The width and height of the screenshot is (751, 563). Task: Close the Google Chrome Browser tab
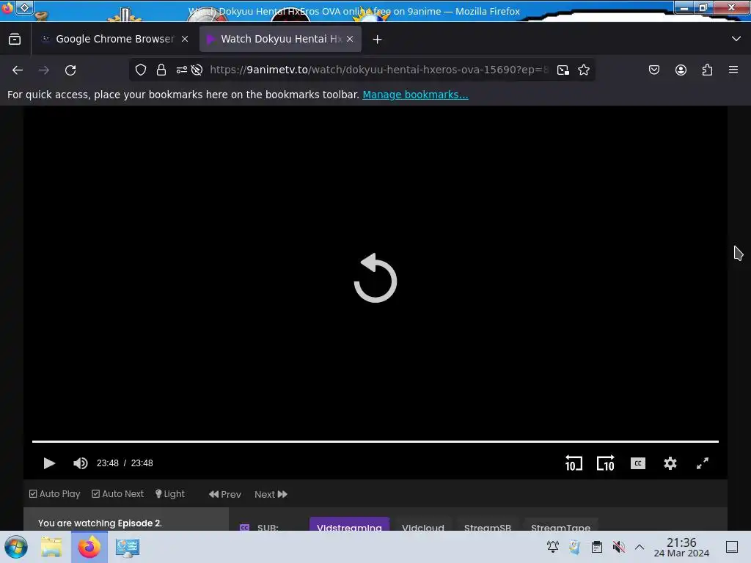coord(185,39)
